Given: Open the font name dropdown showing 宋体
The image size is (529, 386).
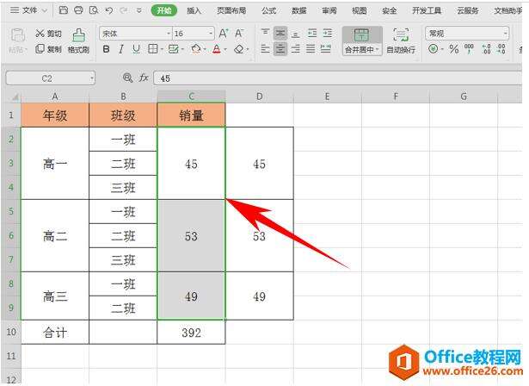Looking at the screenshot, I should (x=169, y=34).
